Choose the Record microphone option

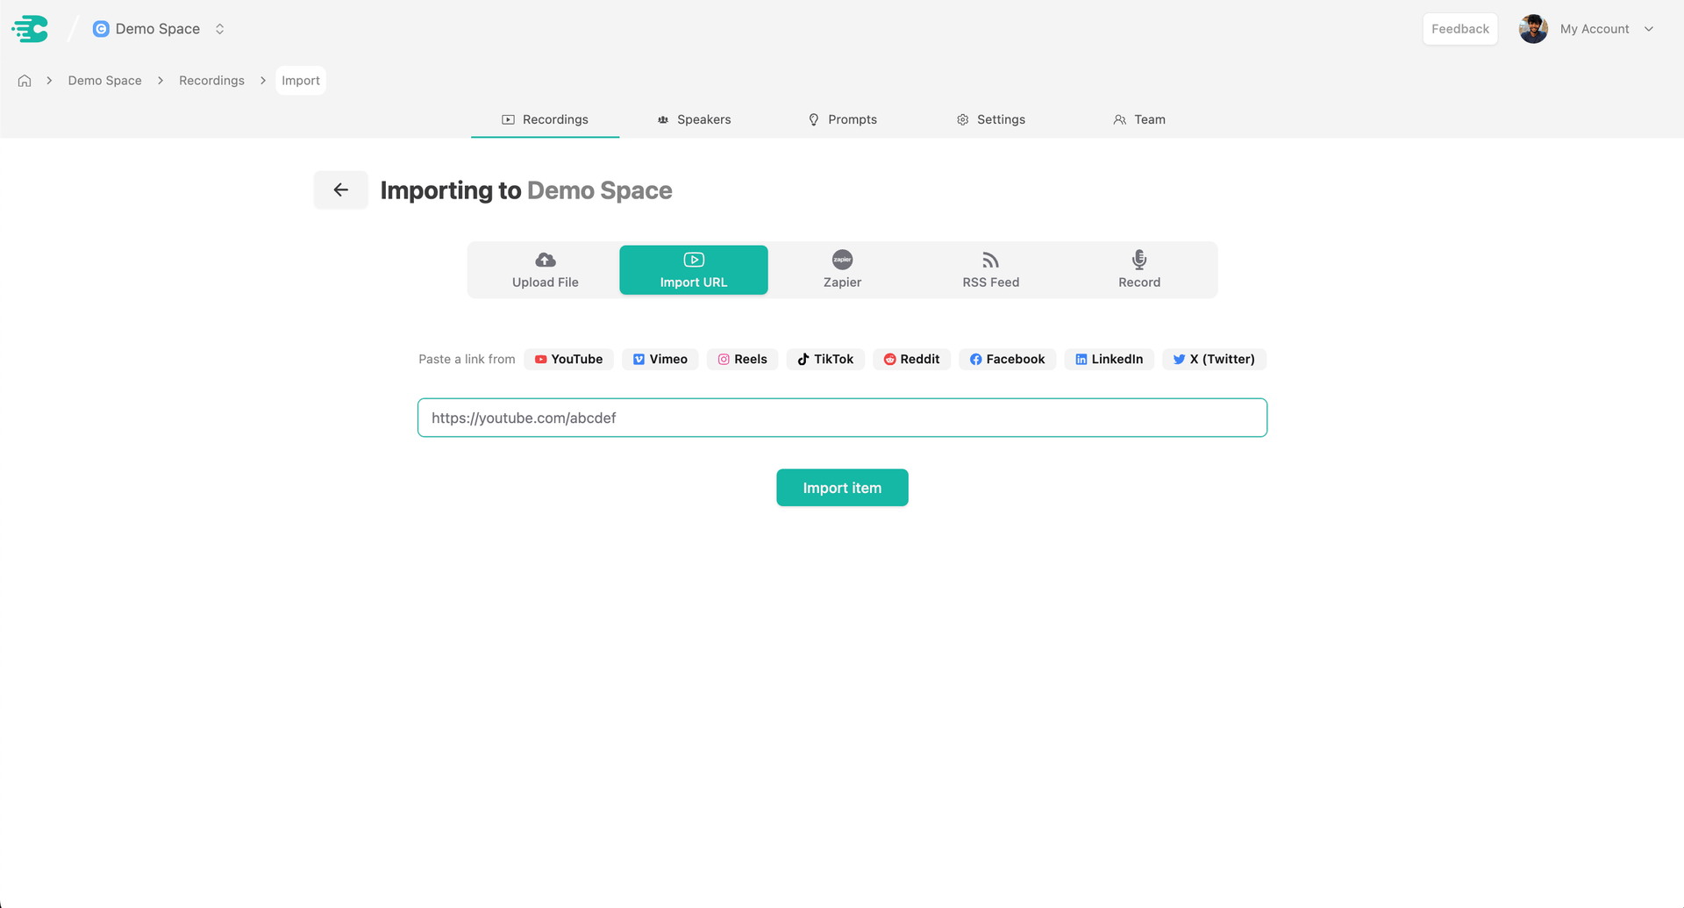(x=1138, y=270)
